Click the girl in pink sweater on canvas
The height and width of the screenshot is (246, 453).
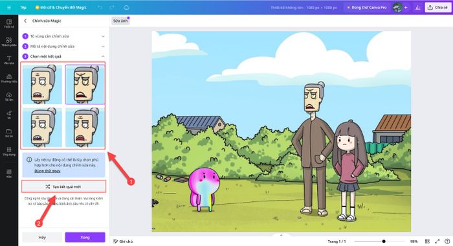point(349,170)
